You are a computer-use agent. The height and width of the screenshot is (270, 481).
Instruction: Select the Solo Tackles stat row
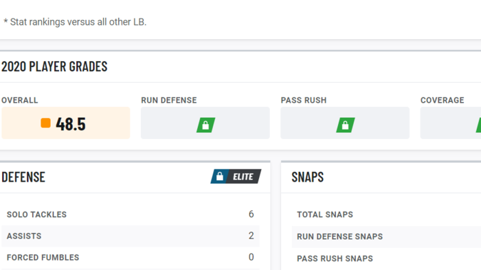[x=131, y=214]
